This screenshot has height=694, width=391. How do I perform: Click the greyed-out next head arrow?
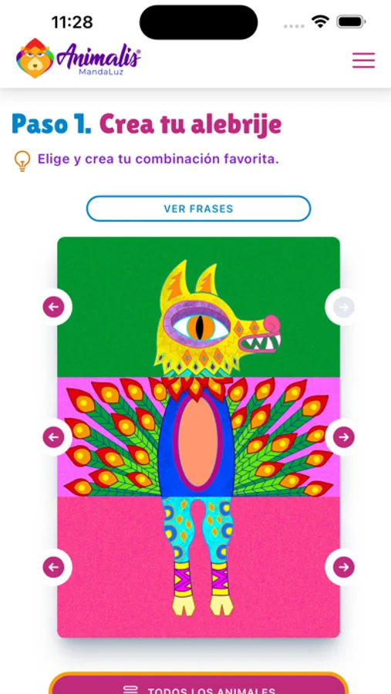coord(344,307)
